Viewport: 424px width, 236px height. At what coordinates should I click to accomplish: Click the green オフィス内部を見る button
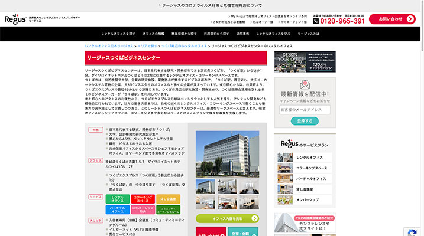(227, 218)
